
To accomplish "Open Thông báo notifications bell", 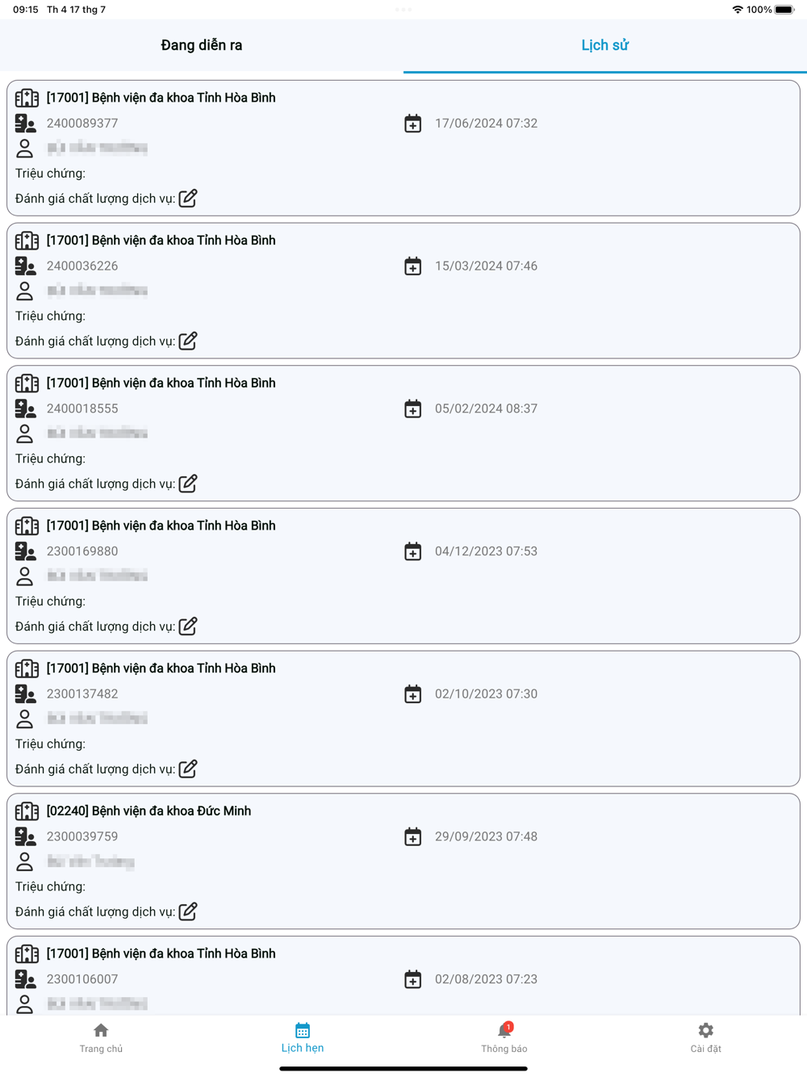I will [504, 1038].
